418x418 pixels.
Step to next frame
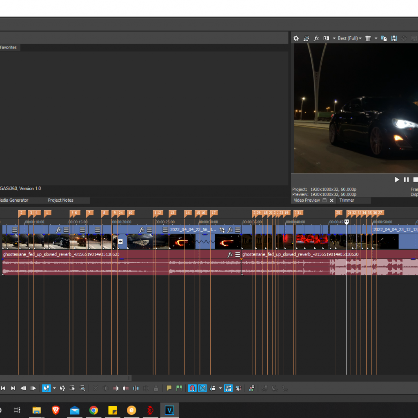point(33,388)
